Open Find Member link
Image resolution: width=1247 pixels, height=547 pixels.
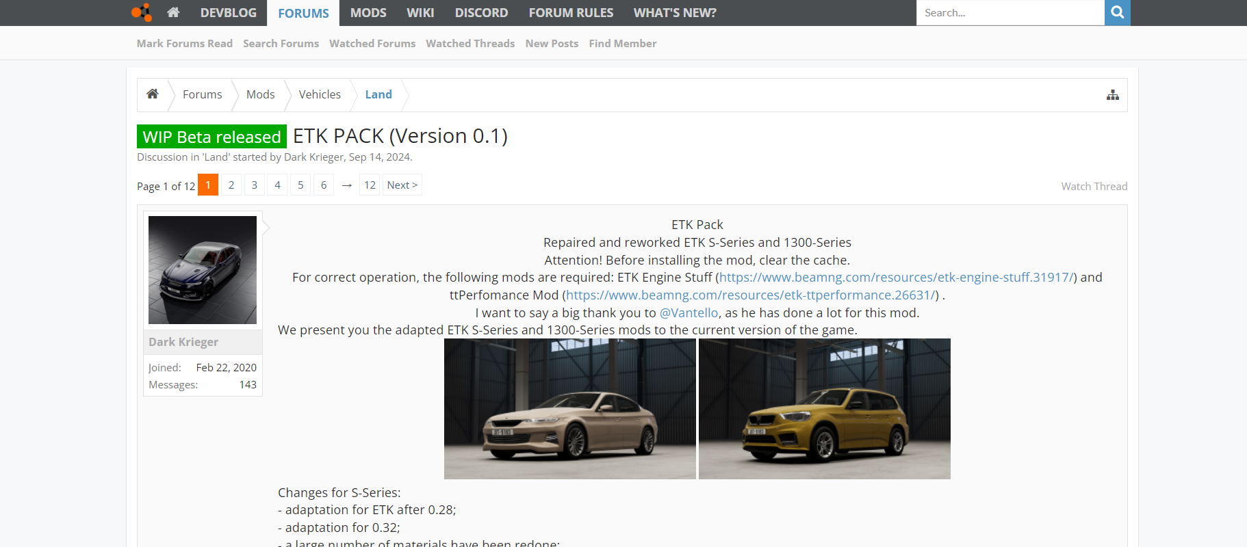622,43
